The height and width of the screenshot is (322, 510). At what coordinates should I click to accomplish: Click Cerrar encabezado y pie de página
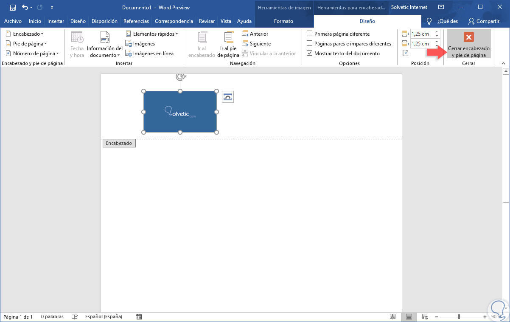coord(469,44)
